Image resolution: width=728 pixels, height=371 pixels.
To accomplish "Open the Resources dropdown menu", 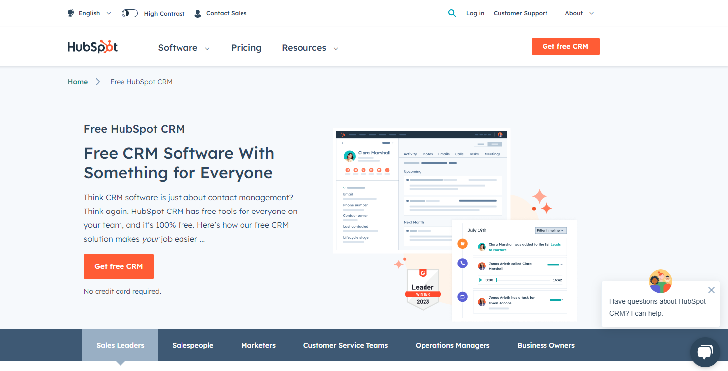I will tap(310, 48).
